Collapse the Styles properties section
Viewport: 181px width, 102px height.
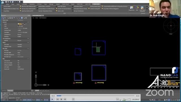click(28, 42)
